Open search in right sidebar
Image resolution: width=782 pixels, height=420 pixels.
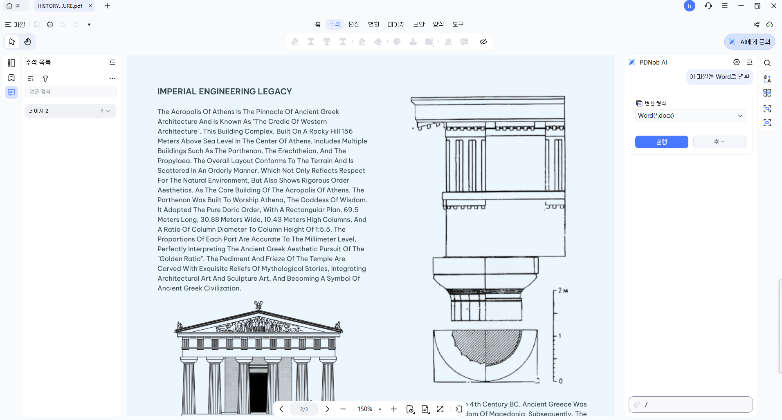tap(767, 63)
